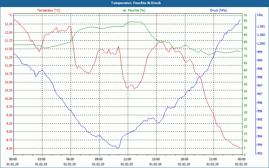Click the 11,75 temperature axis value

click(9, 41)
